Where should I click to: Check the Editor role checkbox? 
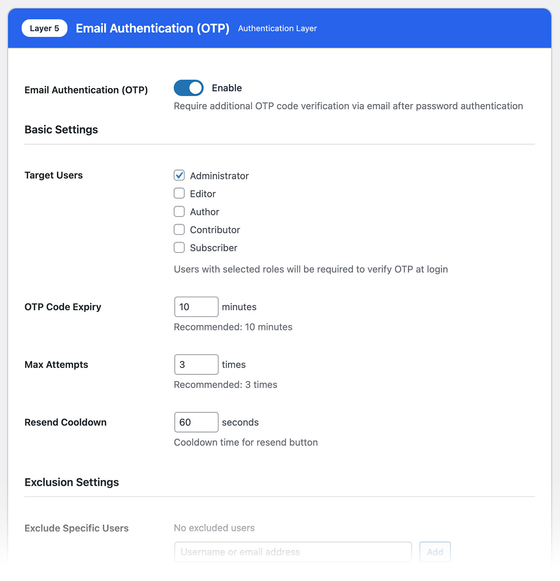point(179,193)
